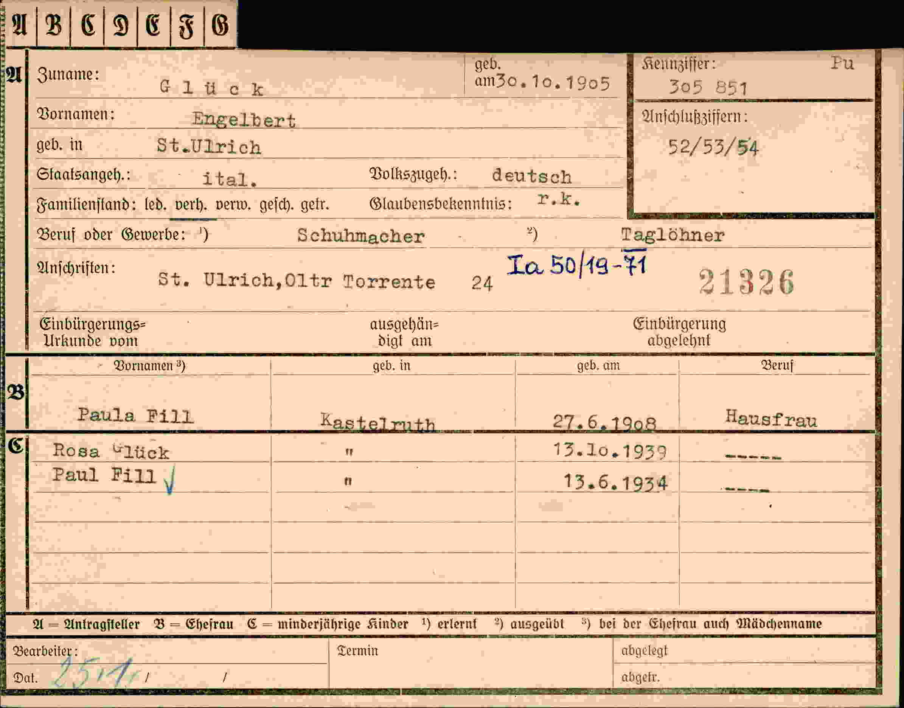Click the 'Einbürgerung abgelehnt' label
The width and height of the screenshot is (904, 708).
coord(679,332)
